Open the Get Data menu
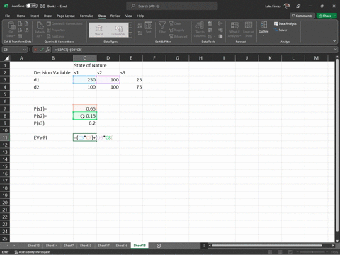 tap(11, 29)
